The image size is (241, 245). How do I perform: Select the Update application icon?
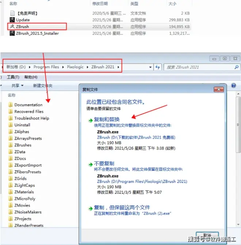click(x=12, y=20)
